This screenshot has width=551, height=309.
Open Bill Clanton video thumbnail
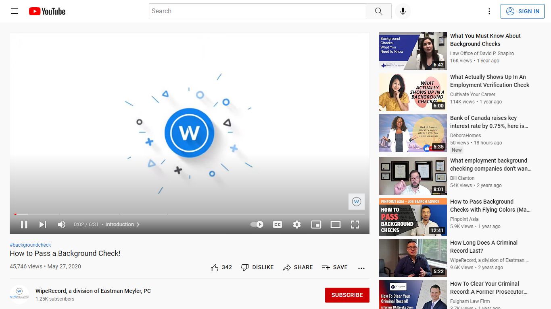click(x=413, y=176)
